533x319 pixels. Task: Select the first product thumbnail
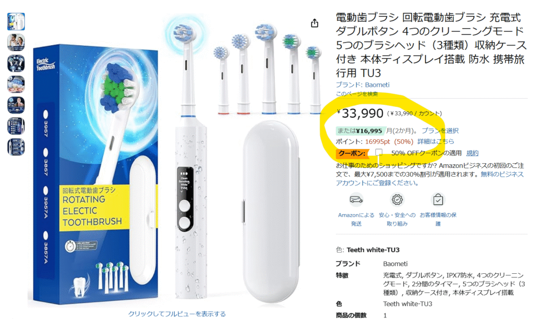click(x=16, y=21)
